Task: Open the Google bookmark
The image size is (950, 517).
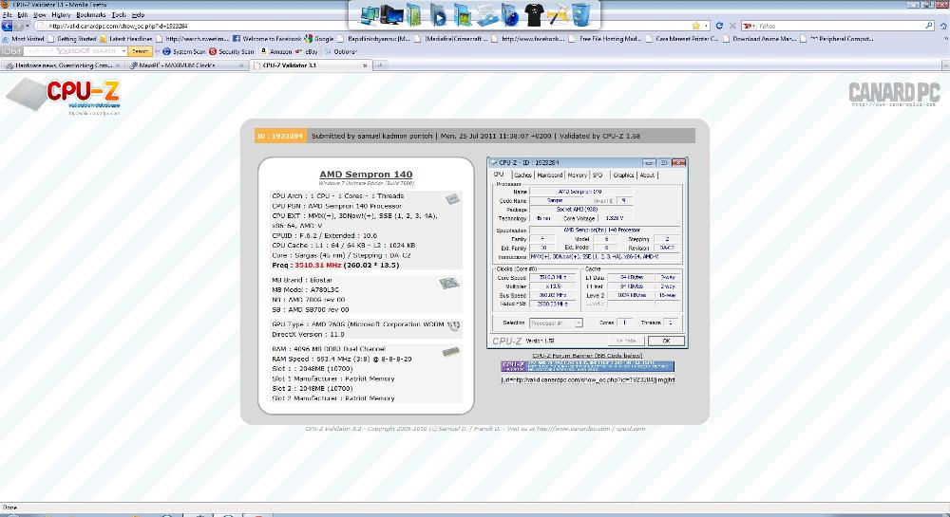Action: [319, 39]
